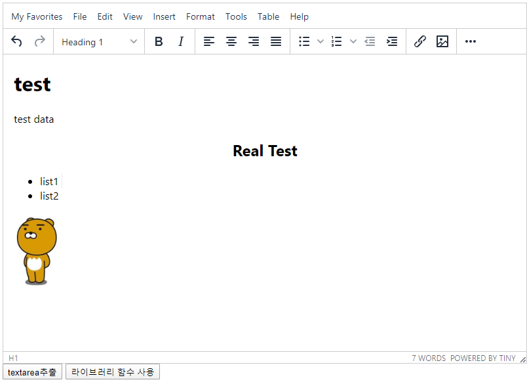Insert a numbered list
Viewport: 527px width, 384px height.
(x=336, y=41)
